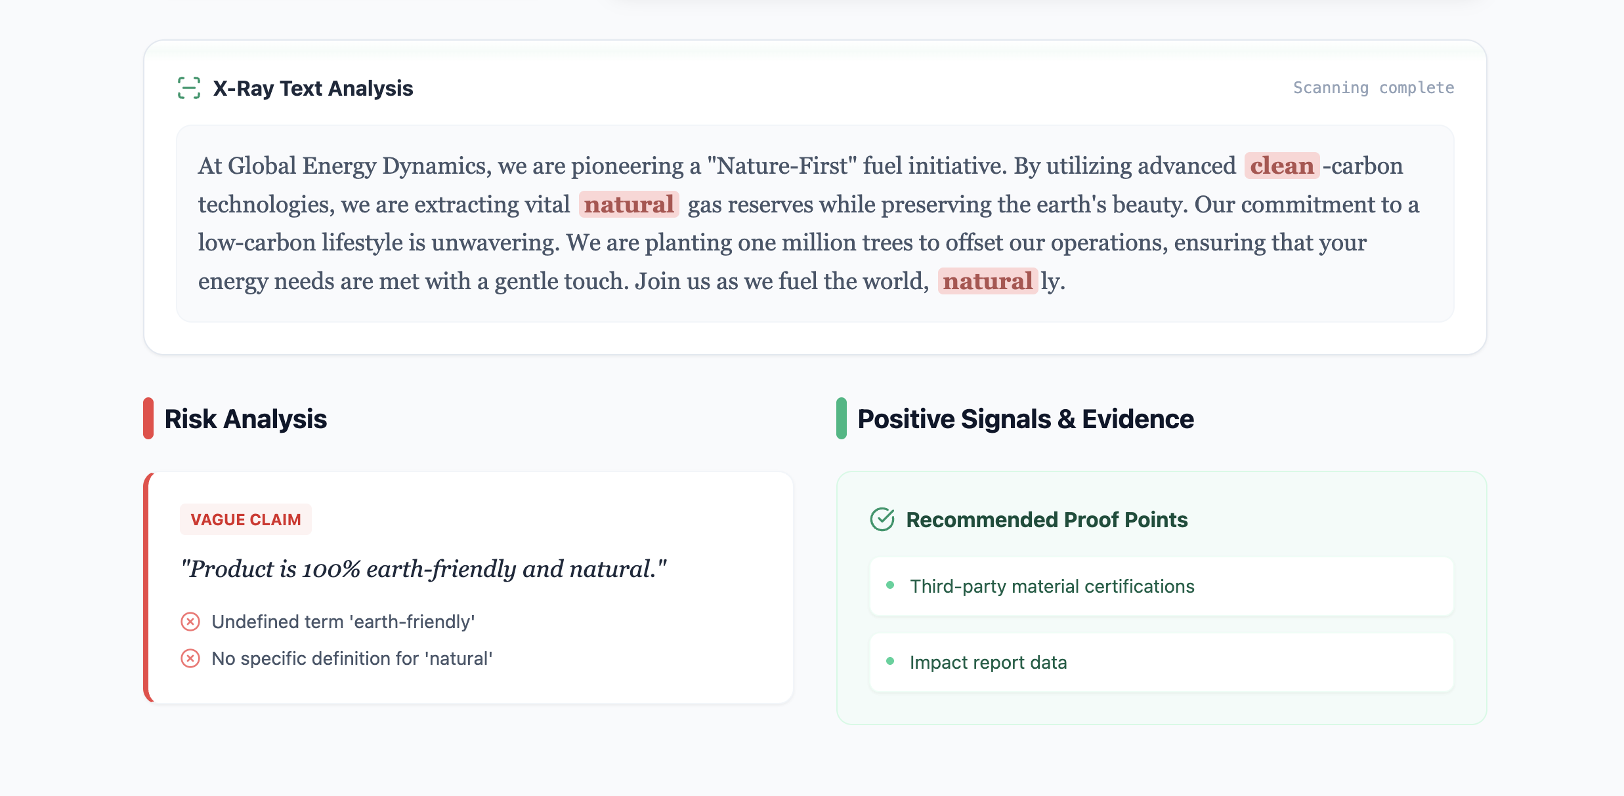Screen dimensions: 1624x796
Task: Click the green bullet for Impact report data
Action: (890, 662)
